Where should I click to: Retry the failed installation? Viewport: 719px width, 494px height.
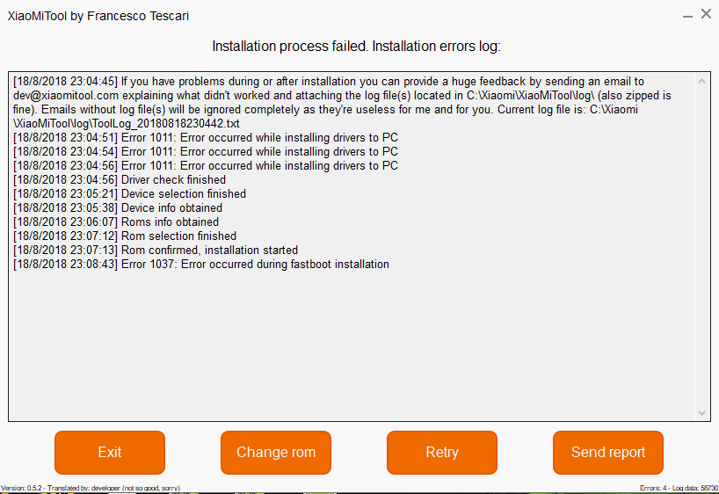(441, 453)
